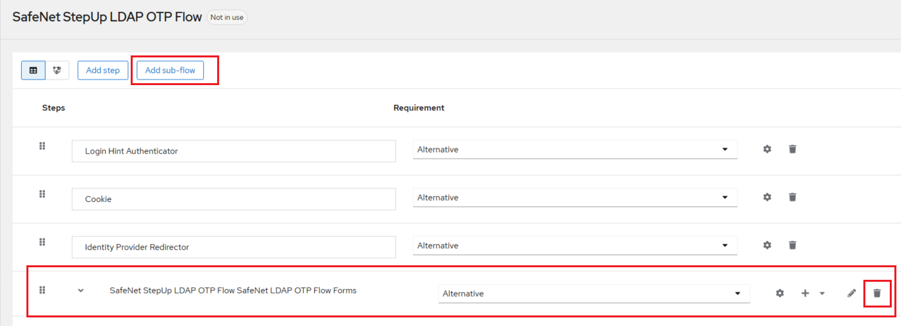Open Cookie requirement dropdown

575,197
